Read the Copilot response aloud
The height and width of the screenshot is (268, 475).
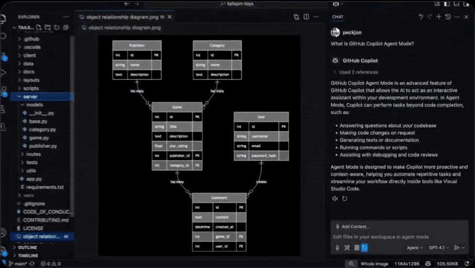pyautogui.click(x=335, y=199)
